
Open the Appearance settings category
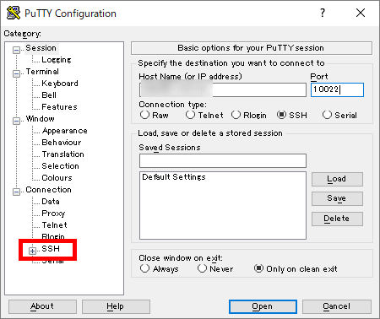point(64,131)
